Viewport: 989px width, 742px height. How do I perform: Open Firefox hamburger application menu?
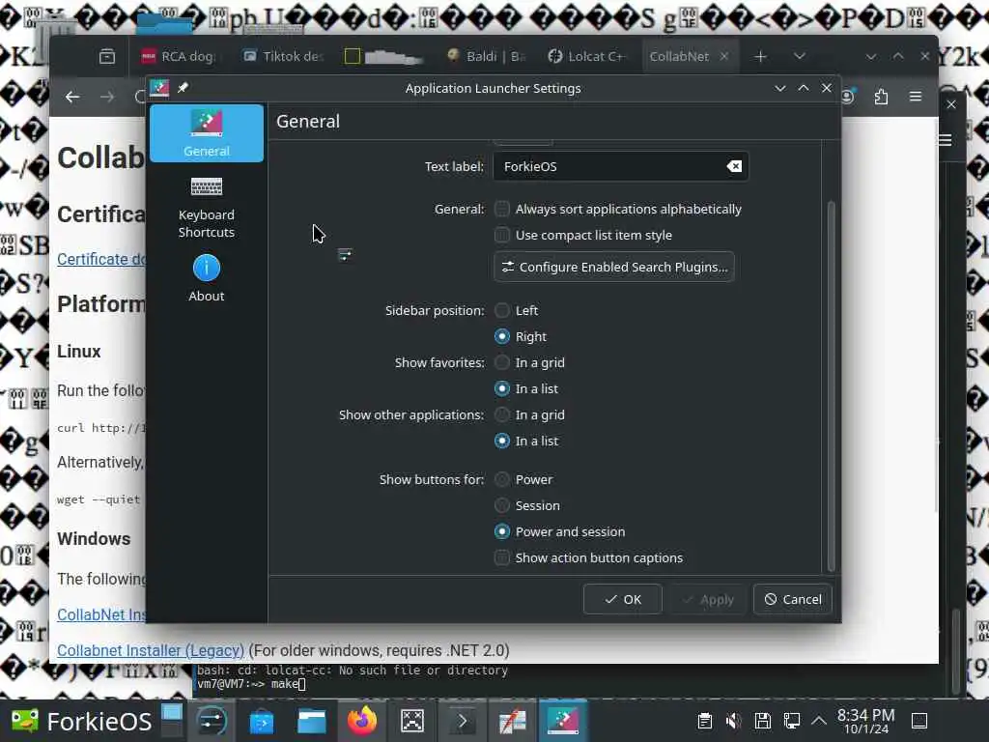click(x=916, y=97)
